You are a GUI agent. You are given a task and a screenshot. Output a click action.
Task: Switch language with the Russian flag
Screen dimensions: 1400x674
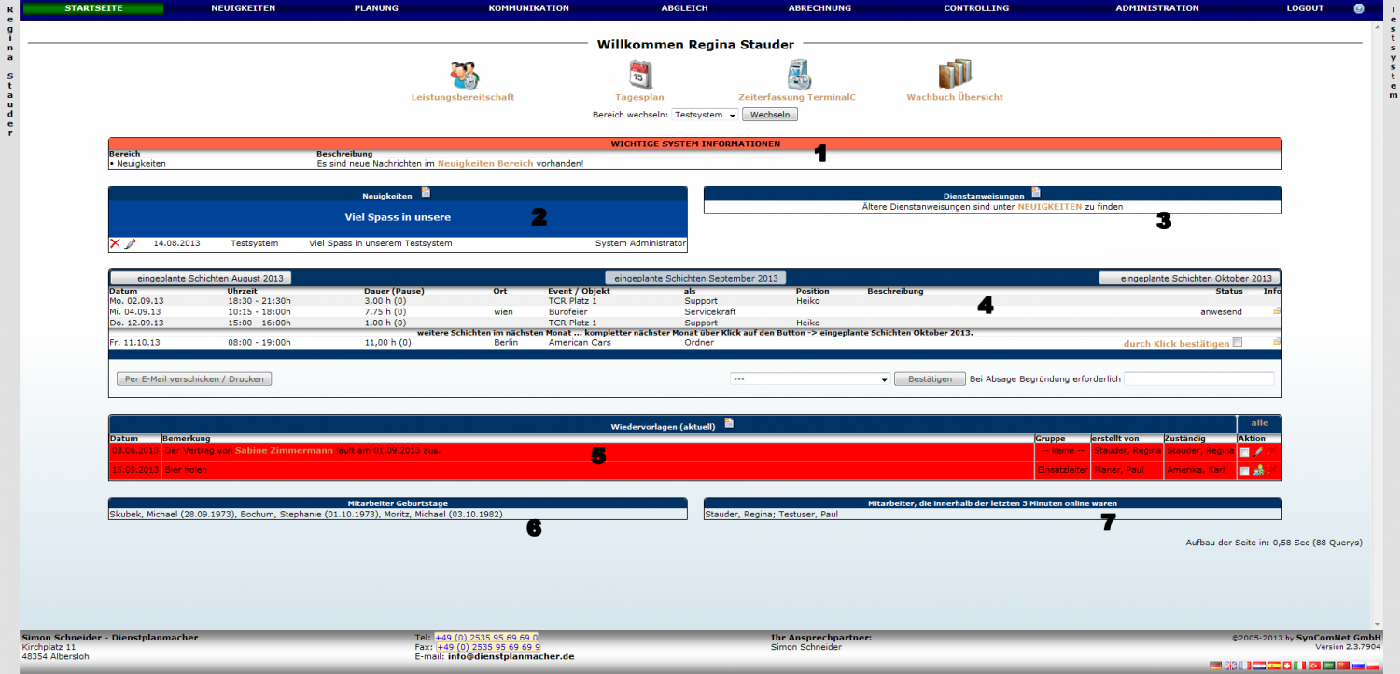1358,666
